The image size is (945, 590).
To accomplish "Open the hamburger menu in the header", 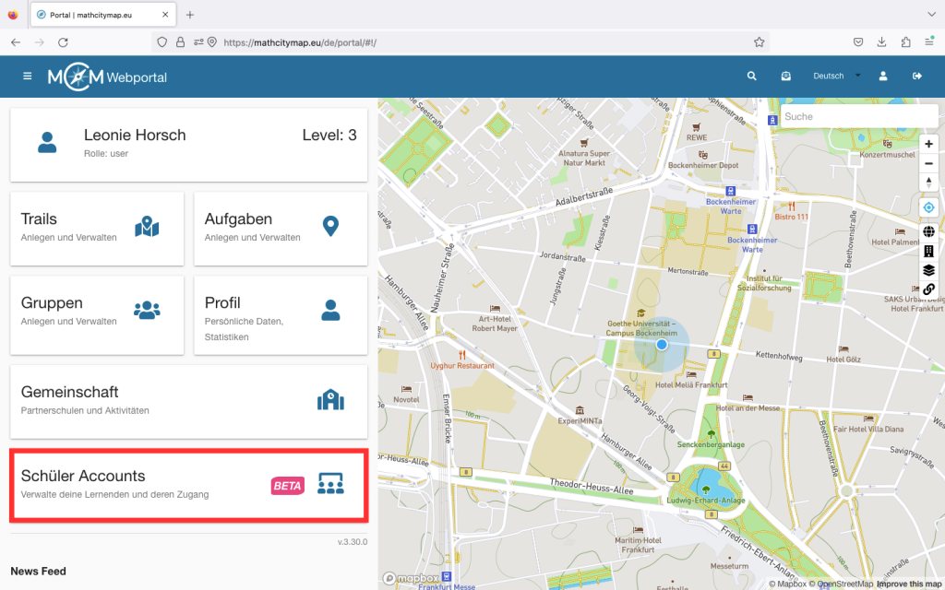I will (x=28, y=77).
